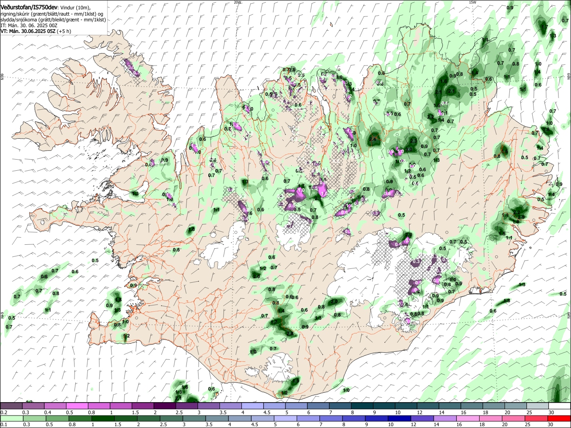Click the 0.4 label in the legend
Viewport: 571px width, 428px height.
coord(48,412)
